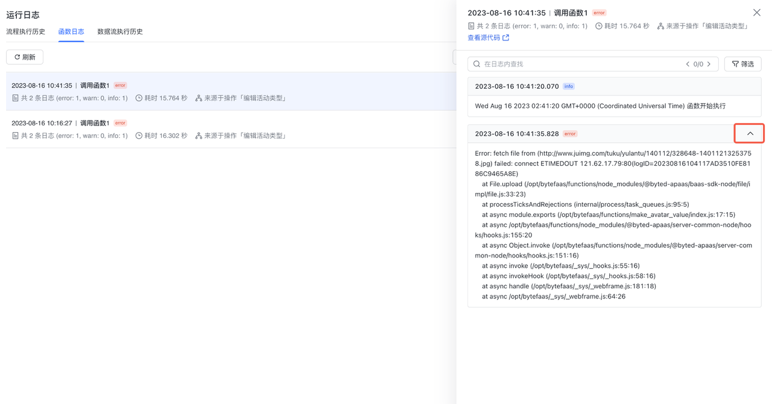Click external link icon next to 查看源代码
This screenshot has width=772, height=404.
pos(506,37)
